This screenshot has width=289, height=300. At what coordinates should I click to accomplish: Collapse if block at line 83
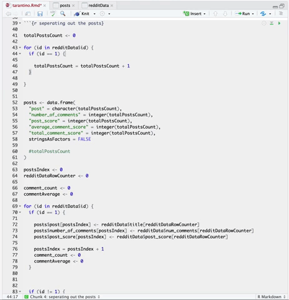click(x=20, y=291)
